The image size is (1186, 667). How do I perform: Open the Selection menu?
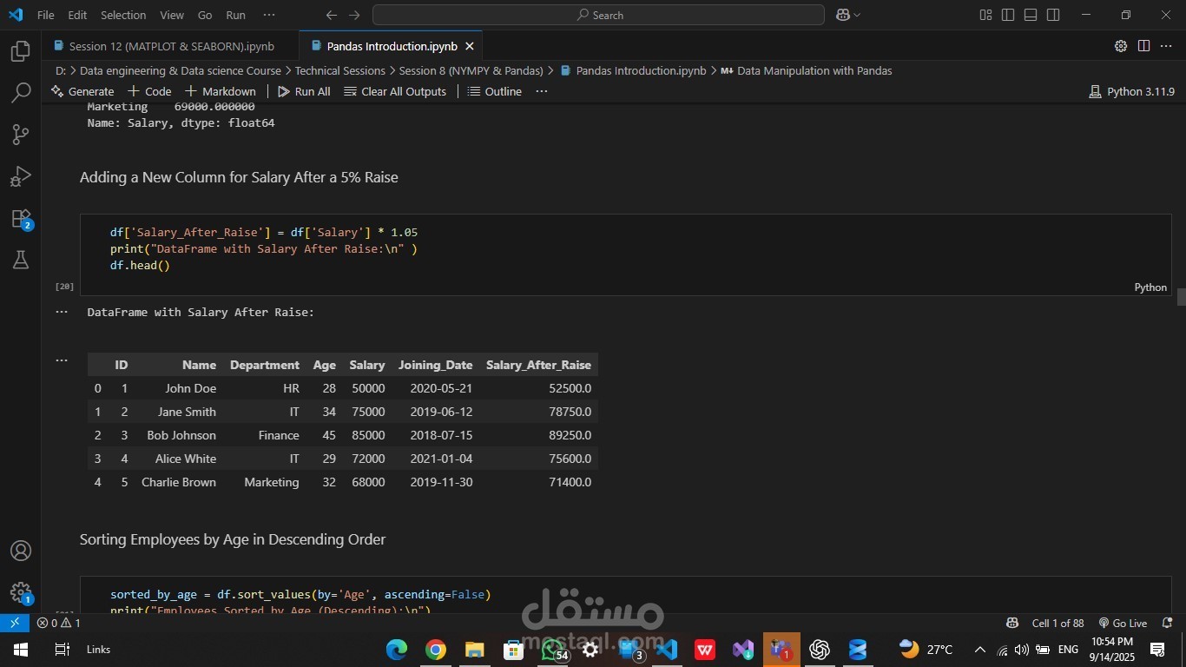(x=123, y=15)
